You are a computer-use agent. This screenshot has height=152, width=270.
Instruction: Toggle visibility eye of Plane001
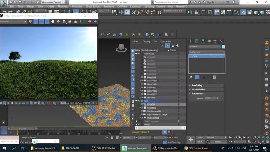[x=142, y=98]
